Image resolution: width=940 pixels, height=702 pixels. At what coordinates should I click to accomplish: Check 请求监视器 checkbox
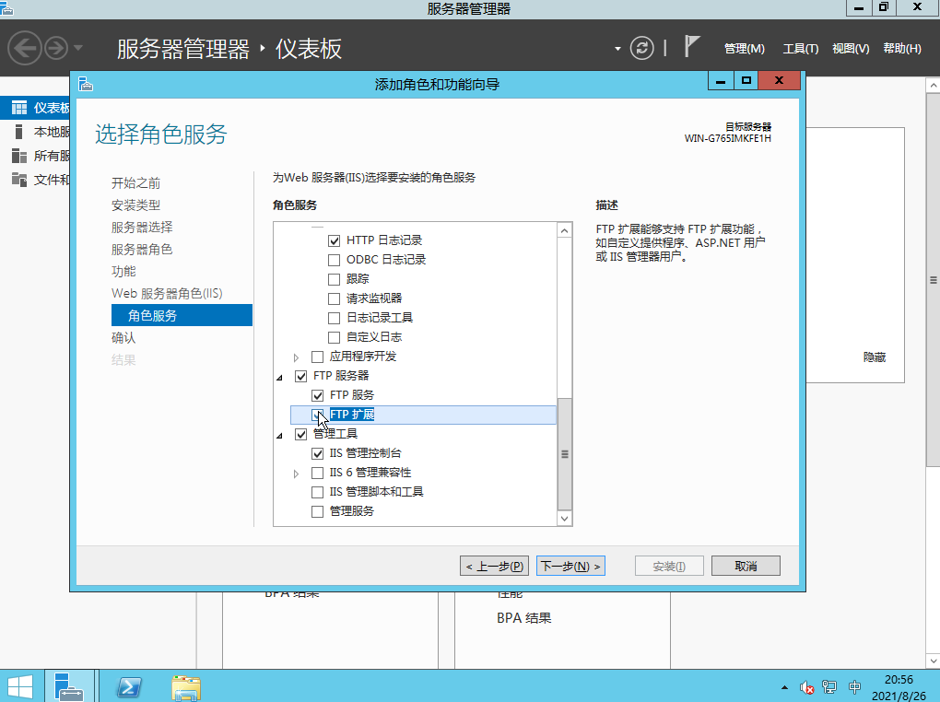tap(334, 298)
